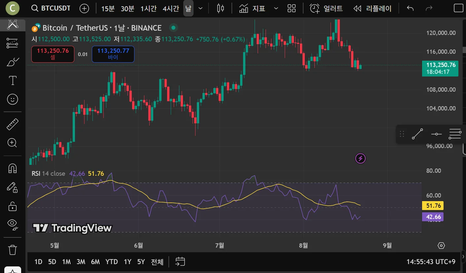This screenshot has height=273, width=466.
Task: Toggle hide all drawings eye
Action: pos(13,224)
